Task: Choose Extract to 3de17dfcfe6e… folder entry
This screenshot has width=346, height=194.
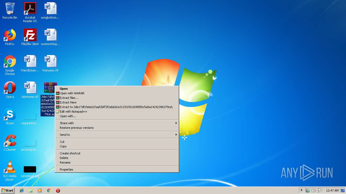Action: pos(117,107)
